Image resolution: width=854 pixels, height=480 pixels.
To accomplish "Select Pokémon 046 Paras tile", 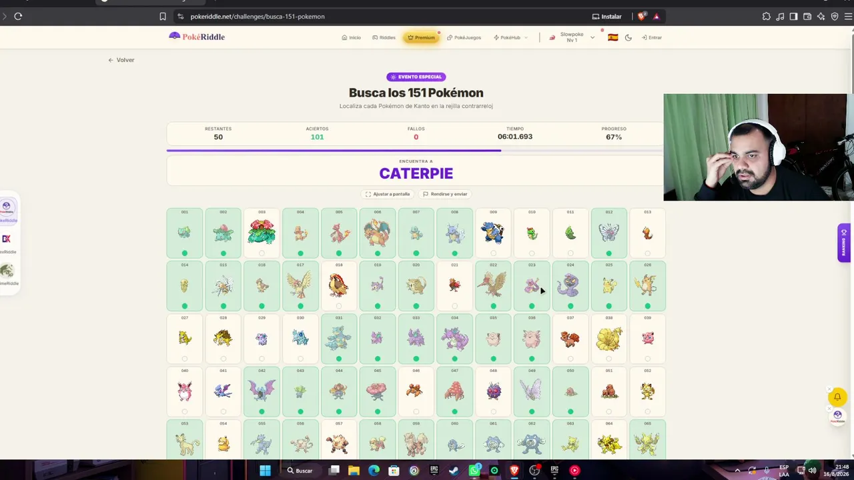I will [x=416, y=391].
